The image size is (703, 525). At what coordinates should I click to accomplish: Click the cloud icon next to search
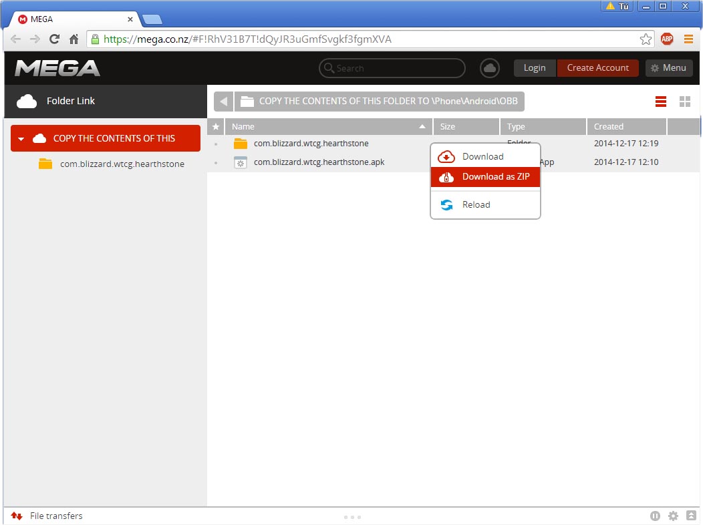tap(490, 68)
